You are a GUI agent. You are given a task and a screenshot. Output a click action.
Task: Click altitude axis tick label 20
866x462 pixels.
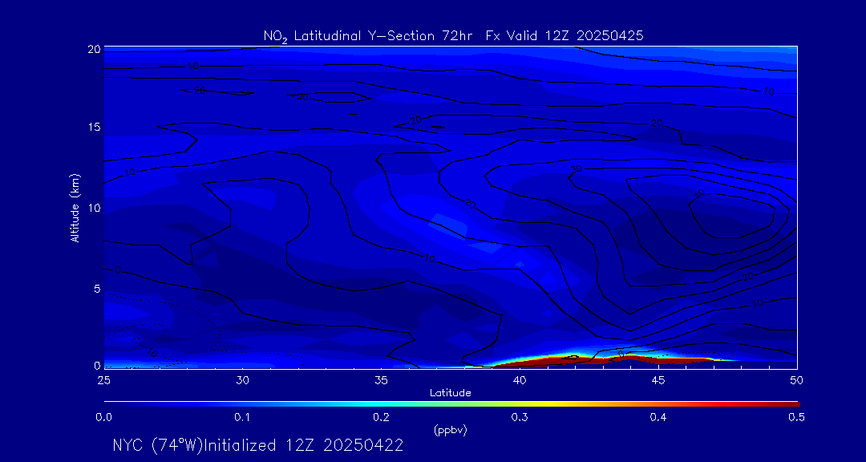94,49
